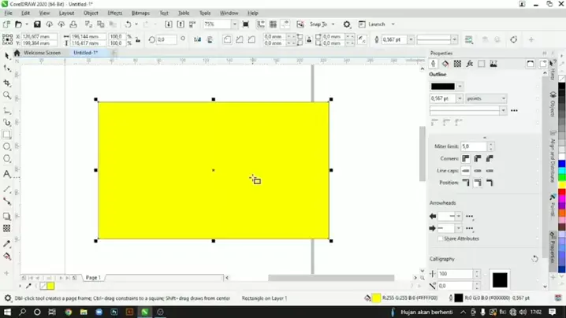Select the round corners option

point(478,158)
